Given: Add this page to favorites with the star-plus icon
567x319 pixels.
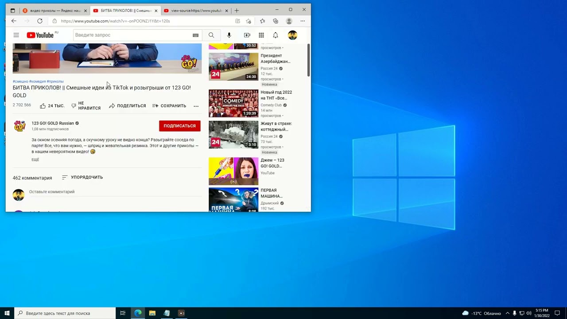Looking at the screenshot, I should point(249,21).
